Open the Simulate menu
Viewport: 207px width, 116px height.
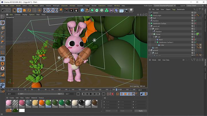pos(80,6)
